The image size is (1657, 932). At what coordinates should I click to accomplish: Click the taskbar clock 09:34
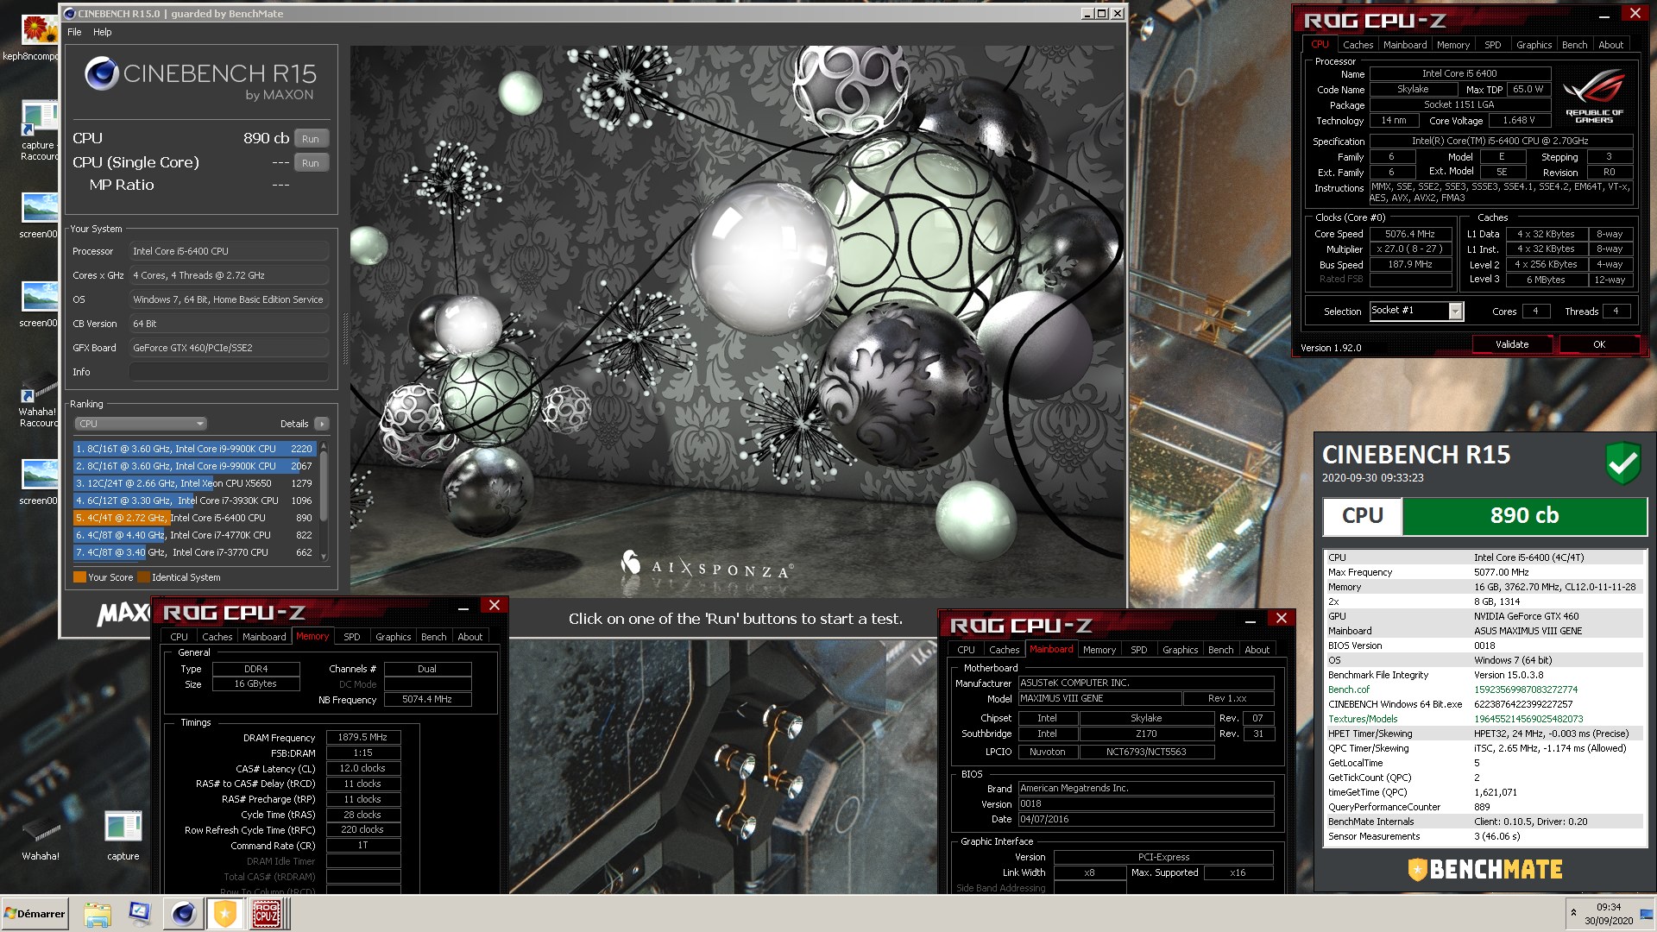[x=1608, y=907]
